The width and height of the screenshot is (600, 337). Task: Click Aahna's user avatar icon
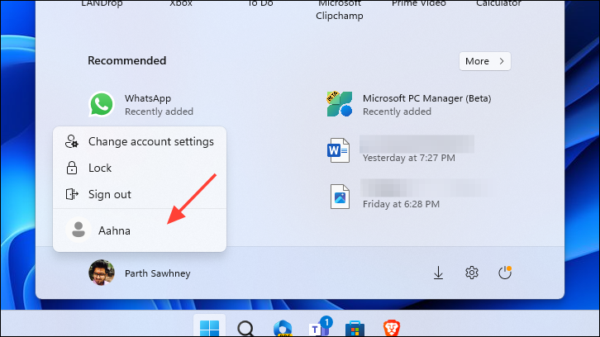(x=79, y=230)
